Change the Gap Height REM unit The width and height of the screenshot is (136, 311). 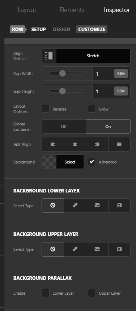point(121,91)
